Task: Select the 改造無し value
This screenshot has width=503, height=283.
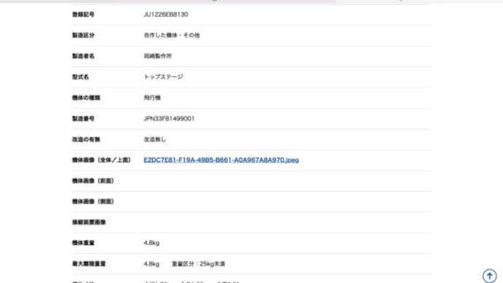Action: click(155, 139)
